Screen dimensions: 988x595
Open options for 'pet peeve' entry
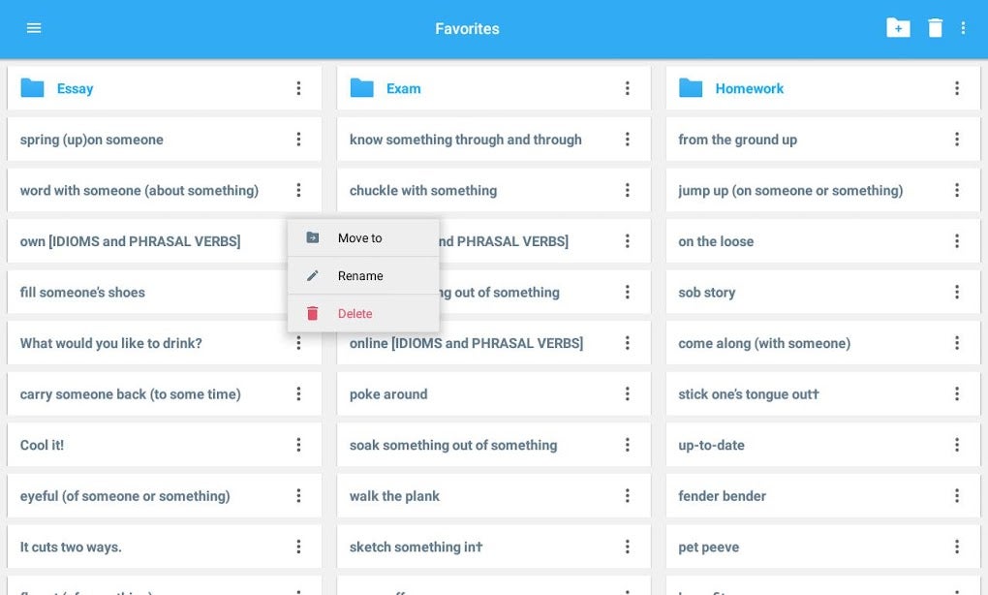[957, 547]
